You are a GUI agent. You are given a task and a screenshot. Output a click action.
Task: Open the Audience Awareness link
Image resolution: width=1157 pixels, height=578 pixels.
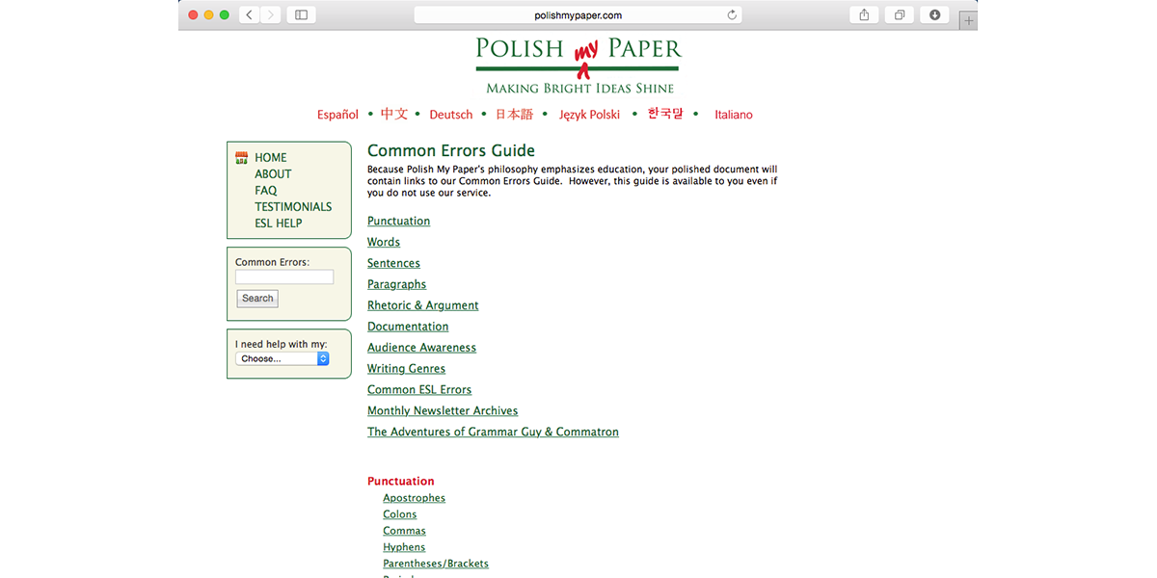tap(422, 349)
